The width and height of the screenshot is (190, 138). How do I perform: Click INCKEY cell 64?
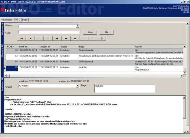tap(12, 63)
